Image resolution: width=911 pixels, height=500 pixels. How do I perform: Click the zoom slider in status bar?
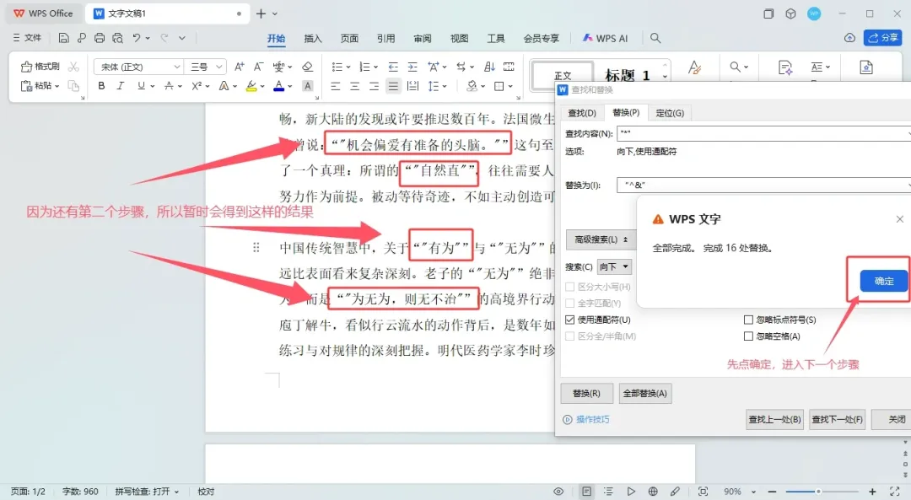818,492
